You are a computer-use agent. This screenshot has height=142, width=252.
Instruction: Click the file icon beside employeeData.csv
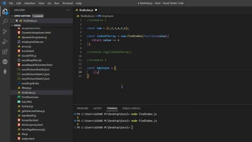click(19, 42)
